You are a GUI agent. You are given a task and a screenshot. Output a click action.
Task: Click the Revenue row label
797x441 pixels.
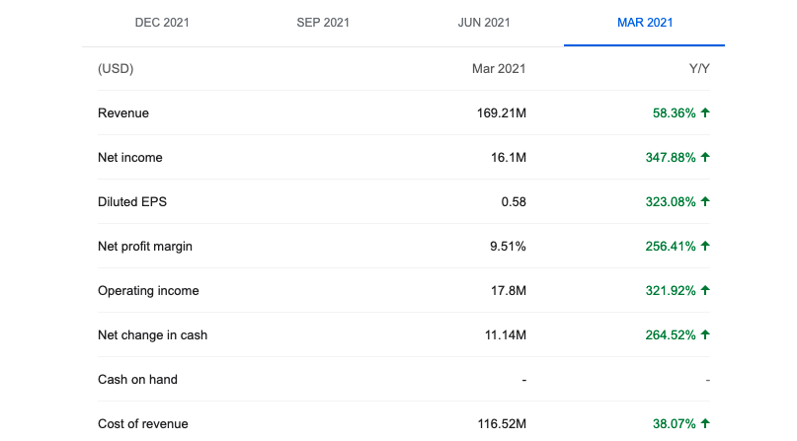[x=123, y=113]
